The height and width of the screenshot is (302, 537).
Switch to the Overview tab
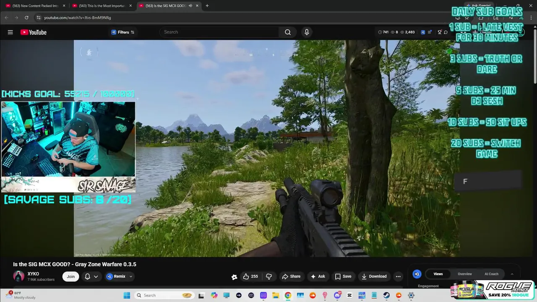pos(465,274)
